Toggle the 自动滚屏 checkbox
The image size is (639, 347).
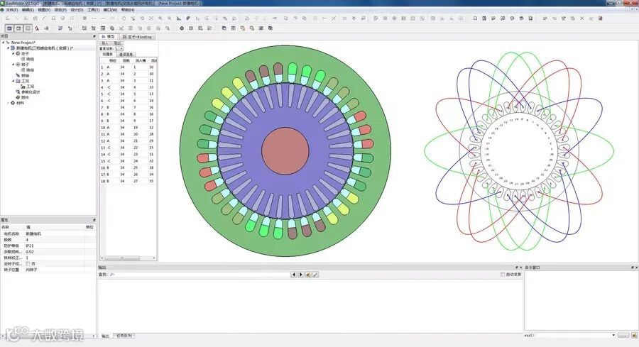(503, 275)
